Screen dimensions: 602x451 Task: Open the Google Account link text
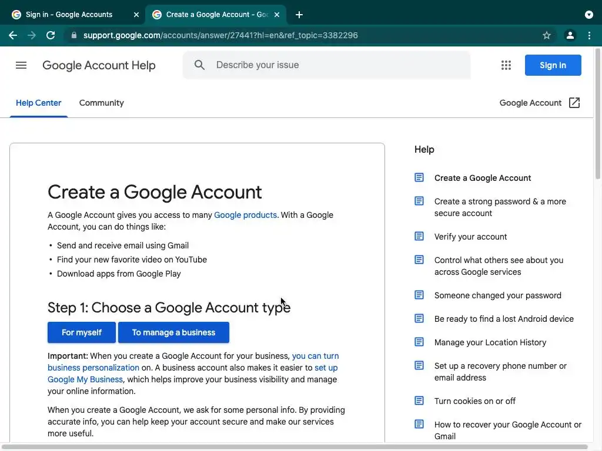pyautogui.click(x=530, y=103)
